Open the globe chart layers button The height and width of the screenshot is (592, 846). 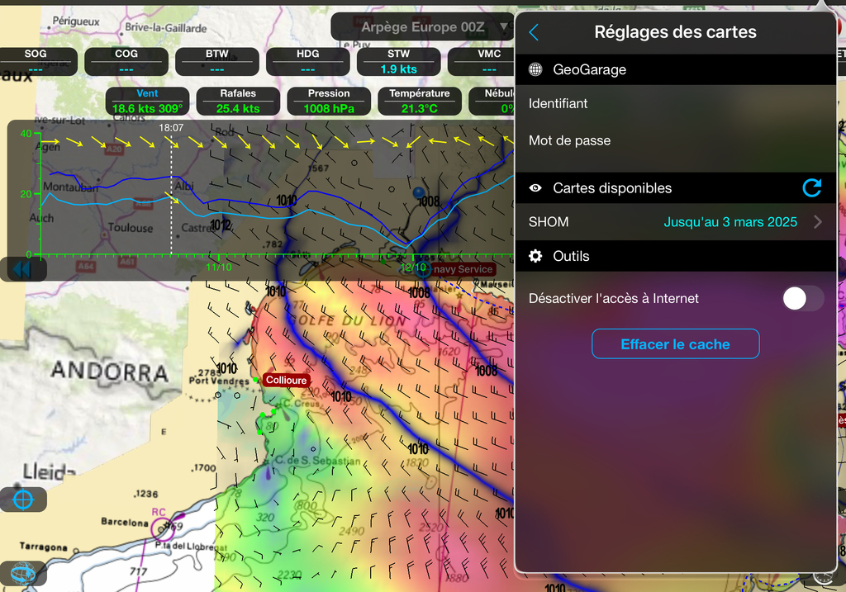click(23, 574)
